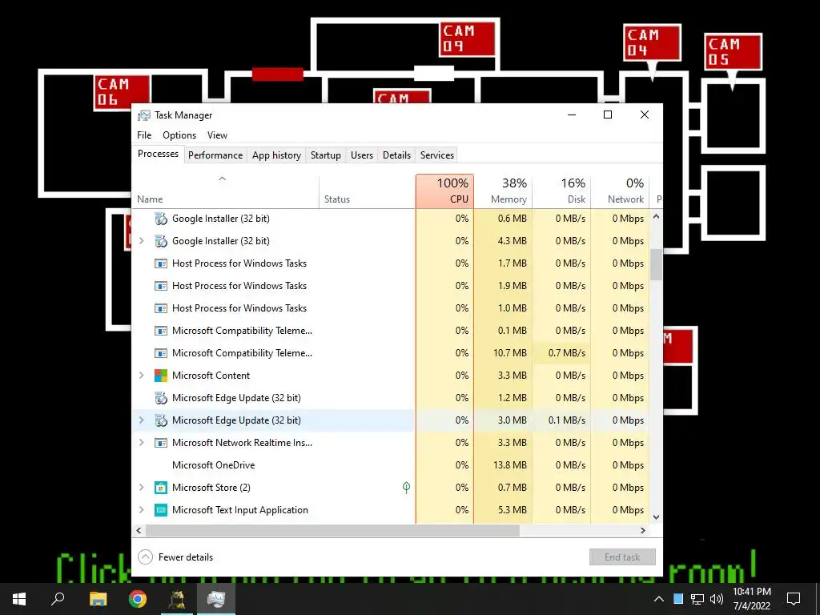The image size is (820, 615).
Task: Switch to the Services tab
Action: pyautogui.click(x=437, y=155)
